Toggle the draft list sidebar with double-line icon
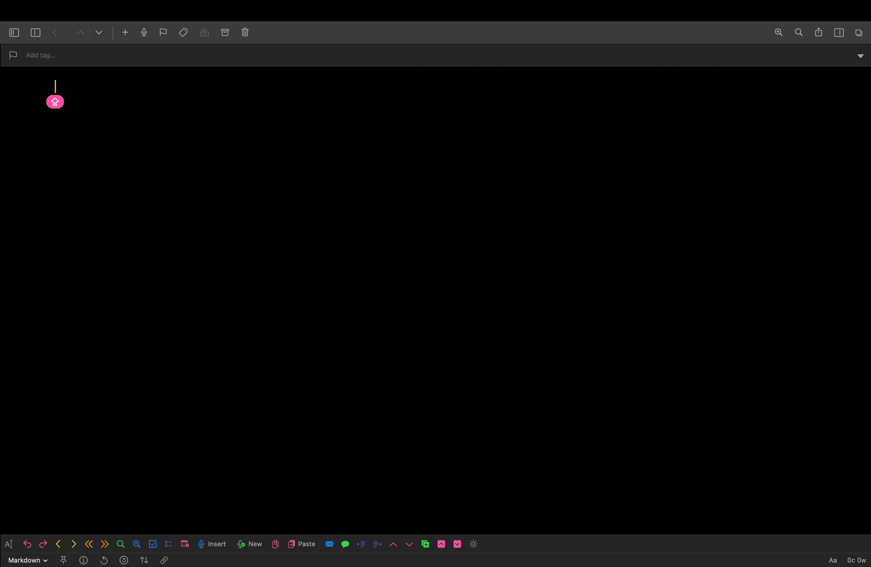Viewport: 871px width, 567px height. pos(14,32)
